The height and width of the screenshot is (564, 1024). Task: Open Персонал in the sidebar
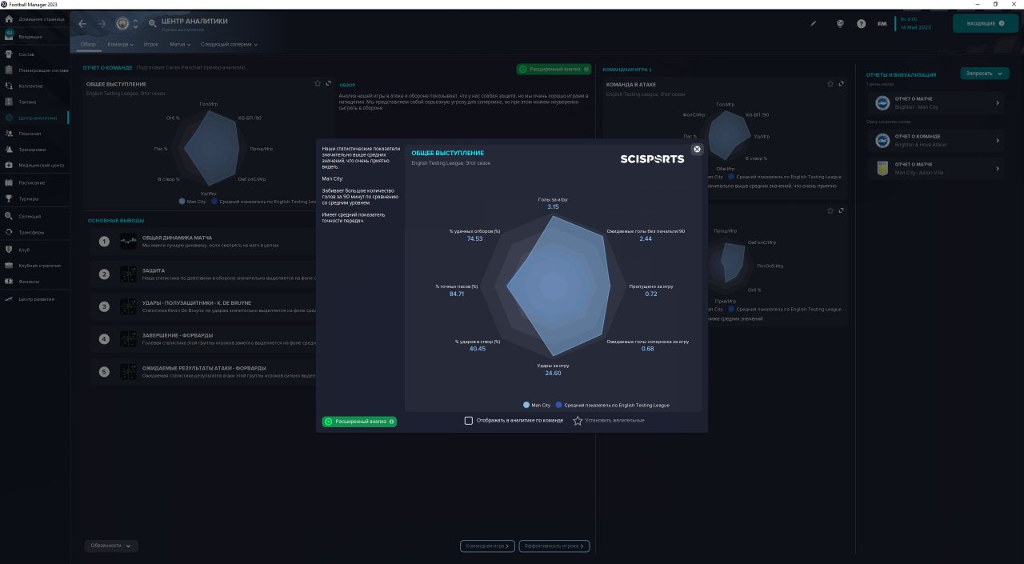coord(34,134)
